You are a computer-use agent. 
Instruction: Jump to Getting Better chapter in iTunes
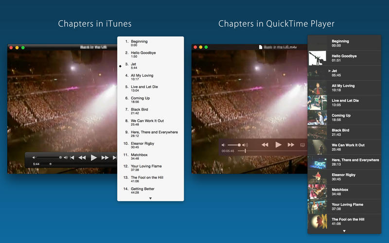tap(143, 189)
